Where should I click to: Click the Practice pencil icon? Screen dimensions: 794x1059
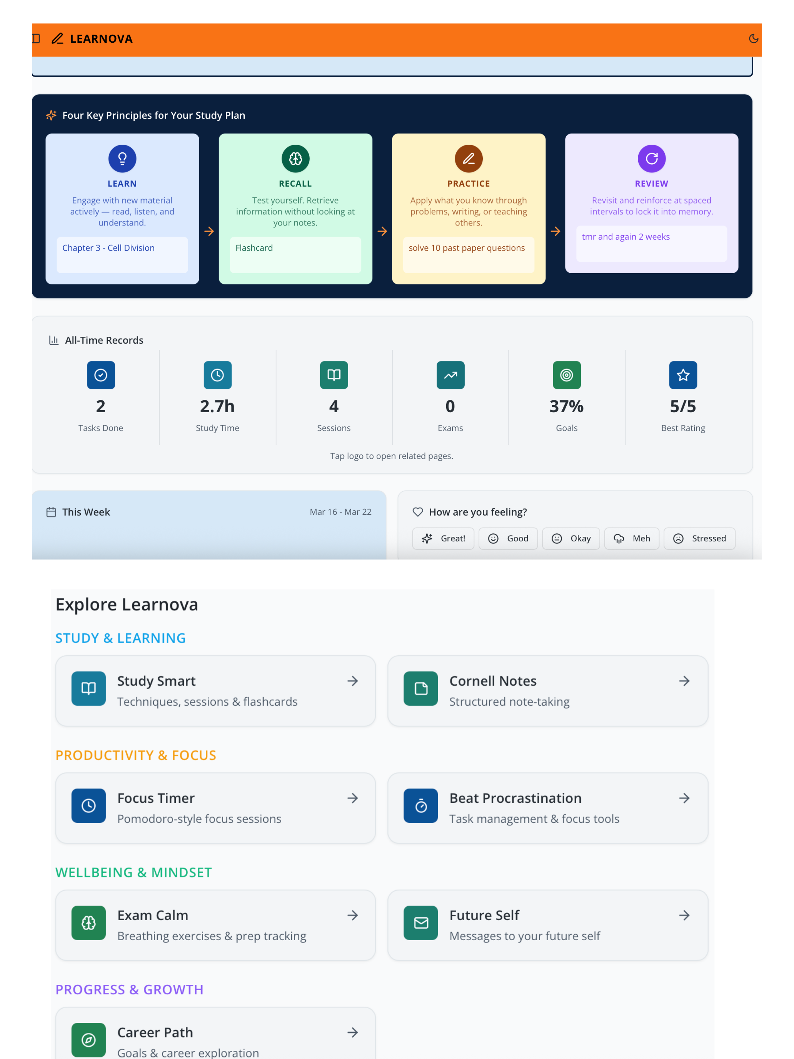click(x=469, y=159)
